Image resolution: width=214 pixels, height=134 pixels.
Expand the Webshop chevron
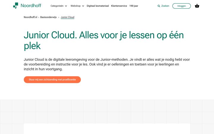pyautogui.click(x=83, y=6)
